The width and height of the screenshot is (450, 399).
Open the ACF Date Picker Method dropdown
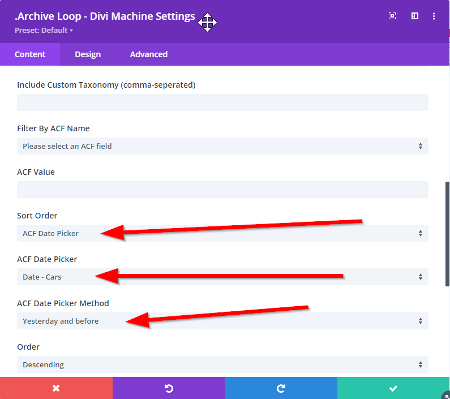pyautogui.click(x=222, y=321)
